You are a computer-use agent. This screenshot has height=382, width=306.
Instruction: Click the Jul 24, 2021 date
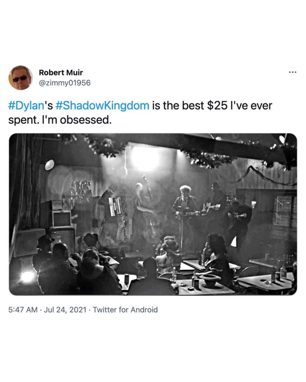65,310
